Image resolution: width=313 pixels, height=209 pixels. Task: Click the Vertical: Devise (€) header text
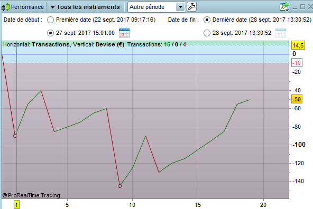coord(99,44)
